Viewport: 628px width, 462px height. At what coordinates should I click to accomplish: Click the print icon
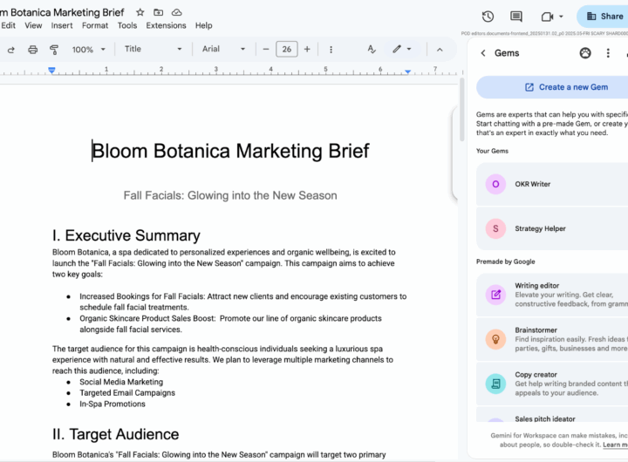[x=32, y=50]
